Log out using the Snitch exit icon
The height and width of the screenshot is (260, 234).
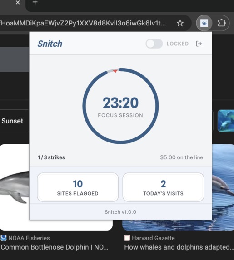[199, 44]
